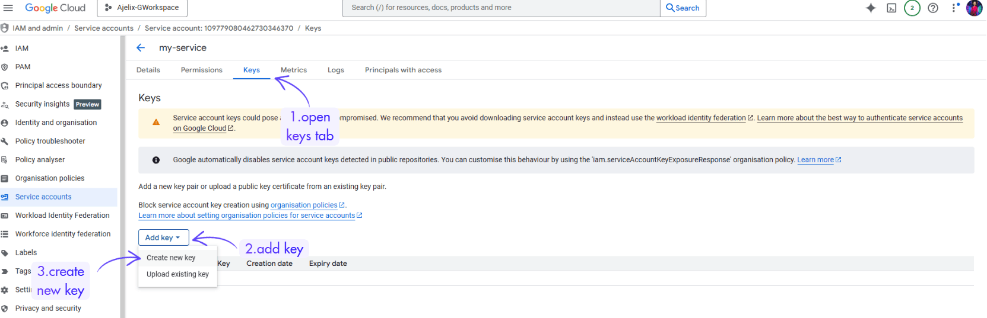Go back using the arrow beside my-service
987x318 pixels.
(141, 48)
